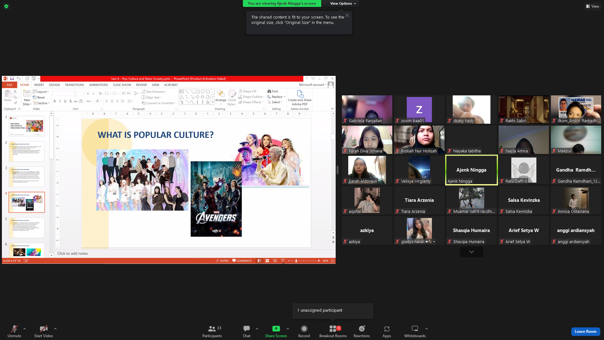Open Breakout Rooms in Zoom
The image size is (604, 340).
coord(333,331)
